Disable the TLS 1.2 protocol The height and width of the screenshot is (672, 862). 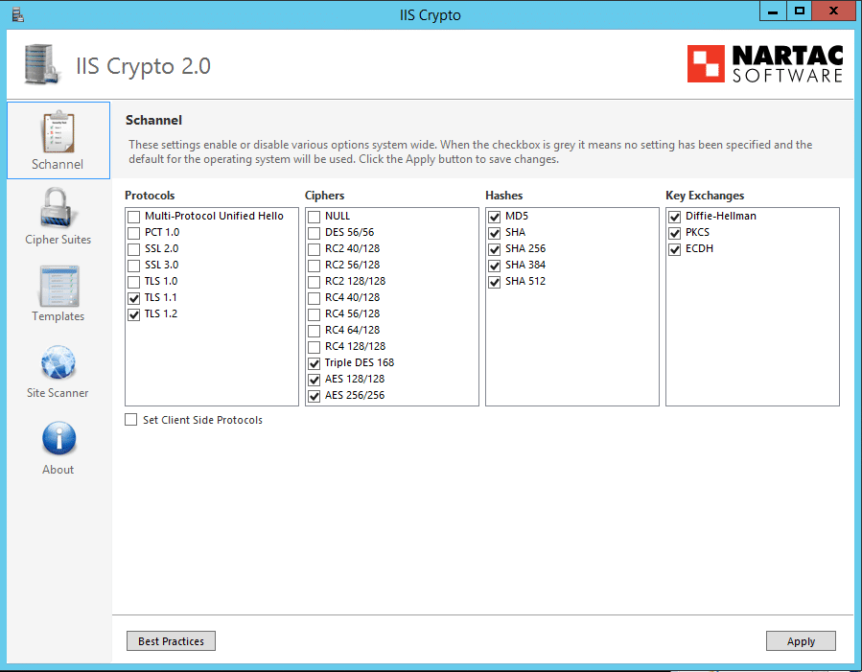click(133, 313)
